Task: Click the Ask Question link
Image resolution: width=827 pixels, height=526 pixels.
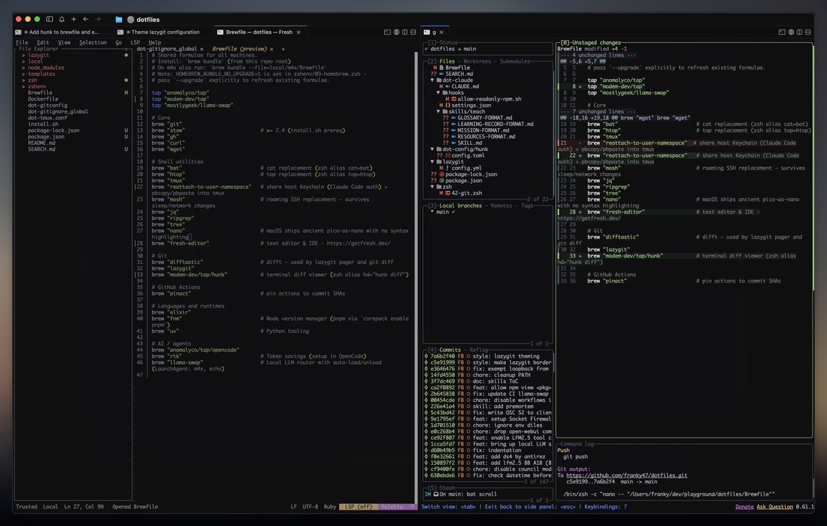Action: tap(775, 507)
